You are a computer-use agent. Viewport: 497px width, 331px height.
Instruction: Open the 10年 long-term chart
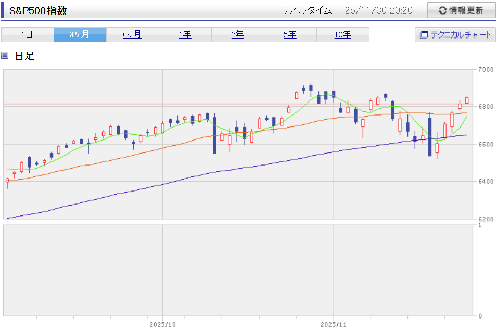[x=342, y=35]
